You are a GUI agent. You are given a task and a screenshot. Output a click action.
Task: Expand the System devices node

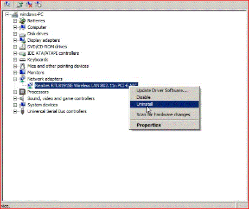click(x=15, y=105)
